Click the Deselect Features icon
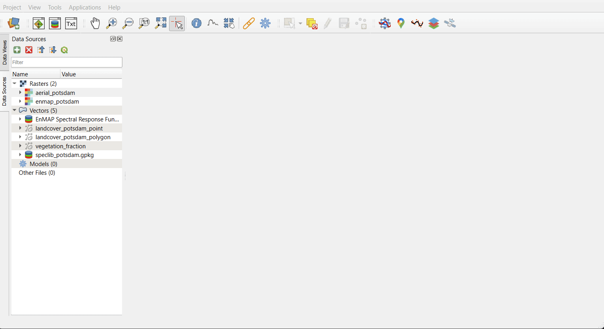This screenshot has width=604, height=329. (x=312, y=24)
